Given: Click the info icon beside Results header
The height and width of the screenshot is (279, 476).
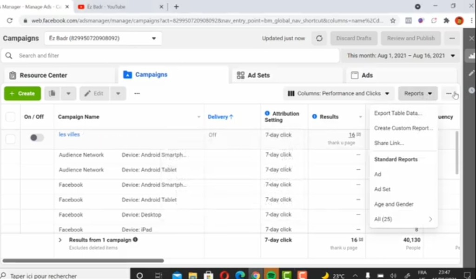Looking at the screenshot, I should 315,117.
